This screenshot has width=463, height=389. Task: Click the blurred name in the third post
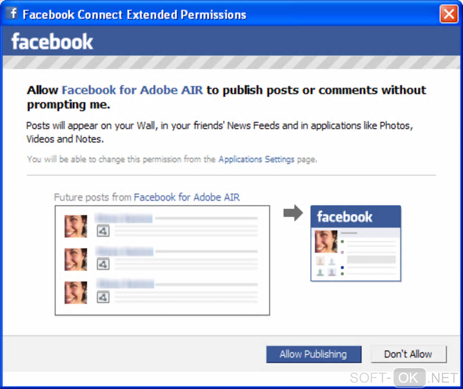pos(124,285)
